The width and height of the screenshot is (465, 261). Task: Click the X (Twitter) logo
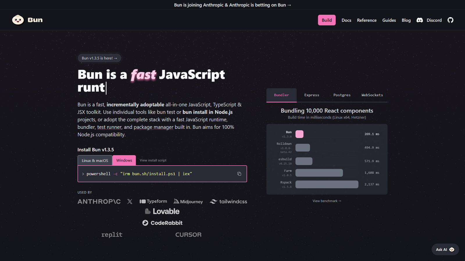tap(130, 202)
